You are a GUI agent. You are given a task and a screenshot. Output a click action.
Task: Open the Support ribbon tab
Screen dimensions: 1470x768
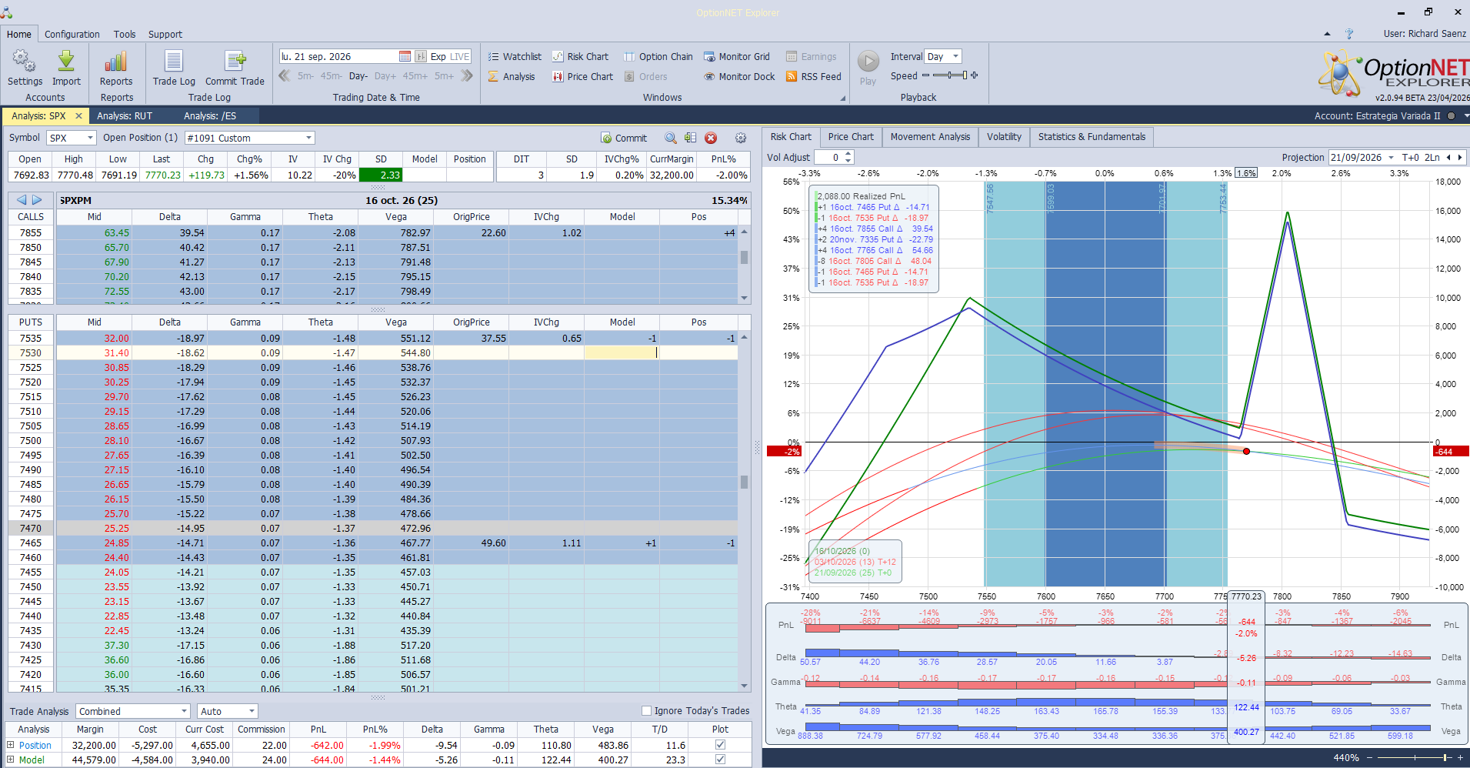pyautogui.click(x=165, y=34)
